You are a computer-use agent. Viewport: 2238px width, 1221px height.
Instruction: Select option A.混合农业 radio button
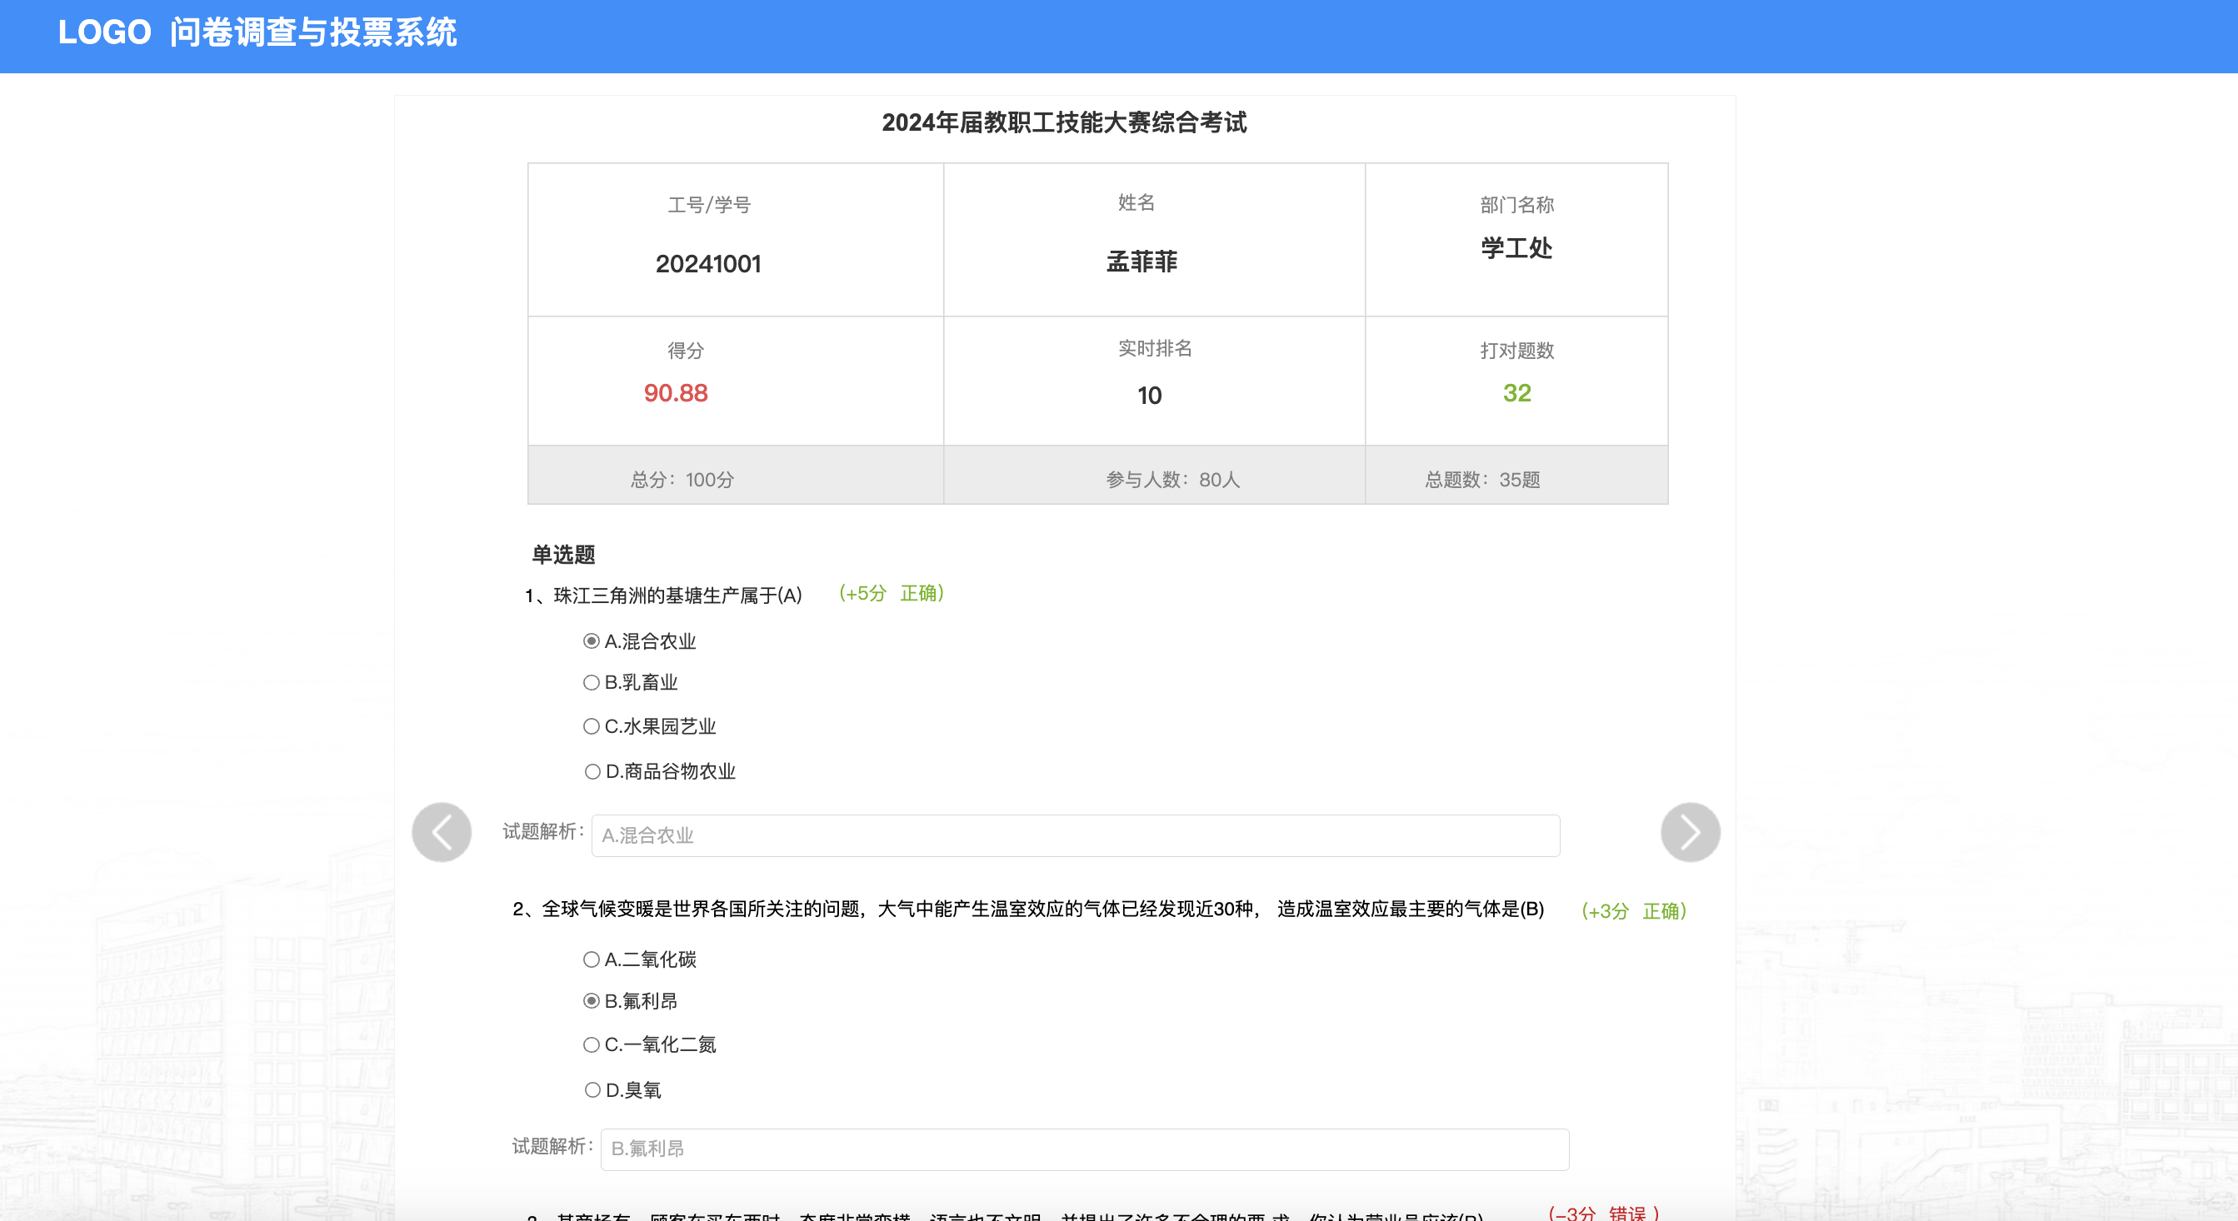592,640
